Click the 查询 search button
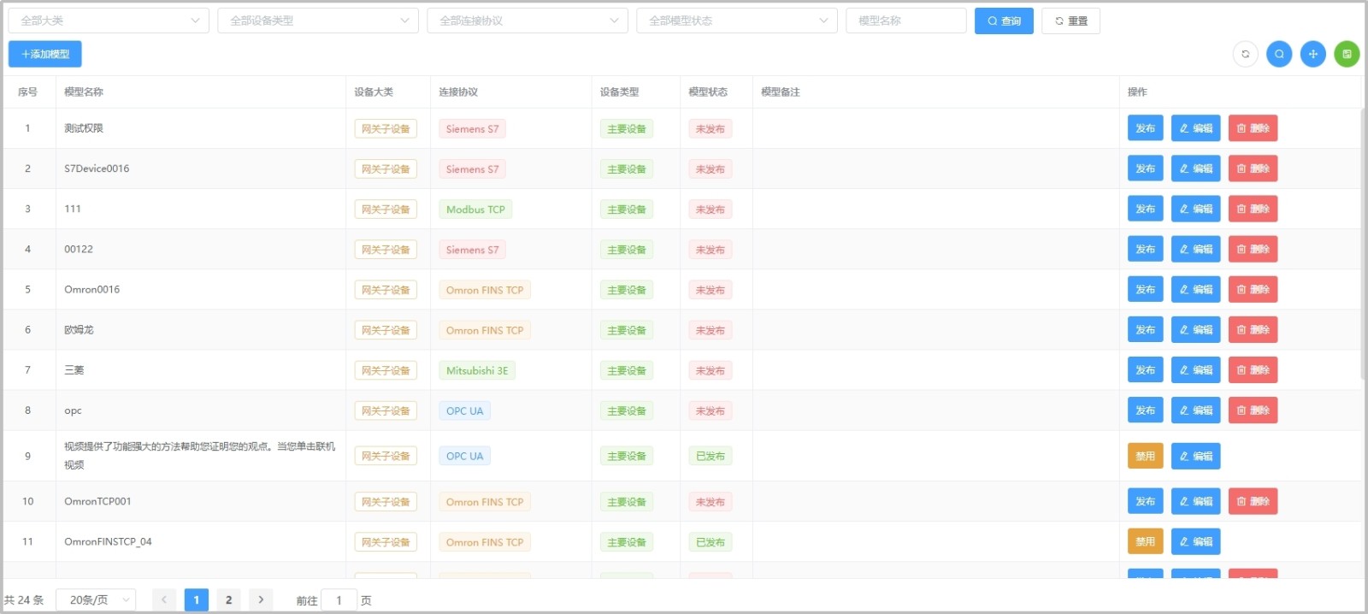This screenshot has height=614, width=1368. point(1004,21)
